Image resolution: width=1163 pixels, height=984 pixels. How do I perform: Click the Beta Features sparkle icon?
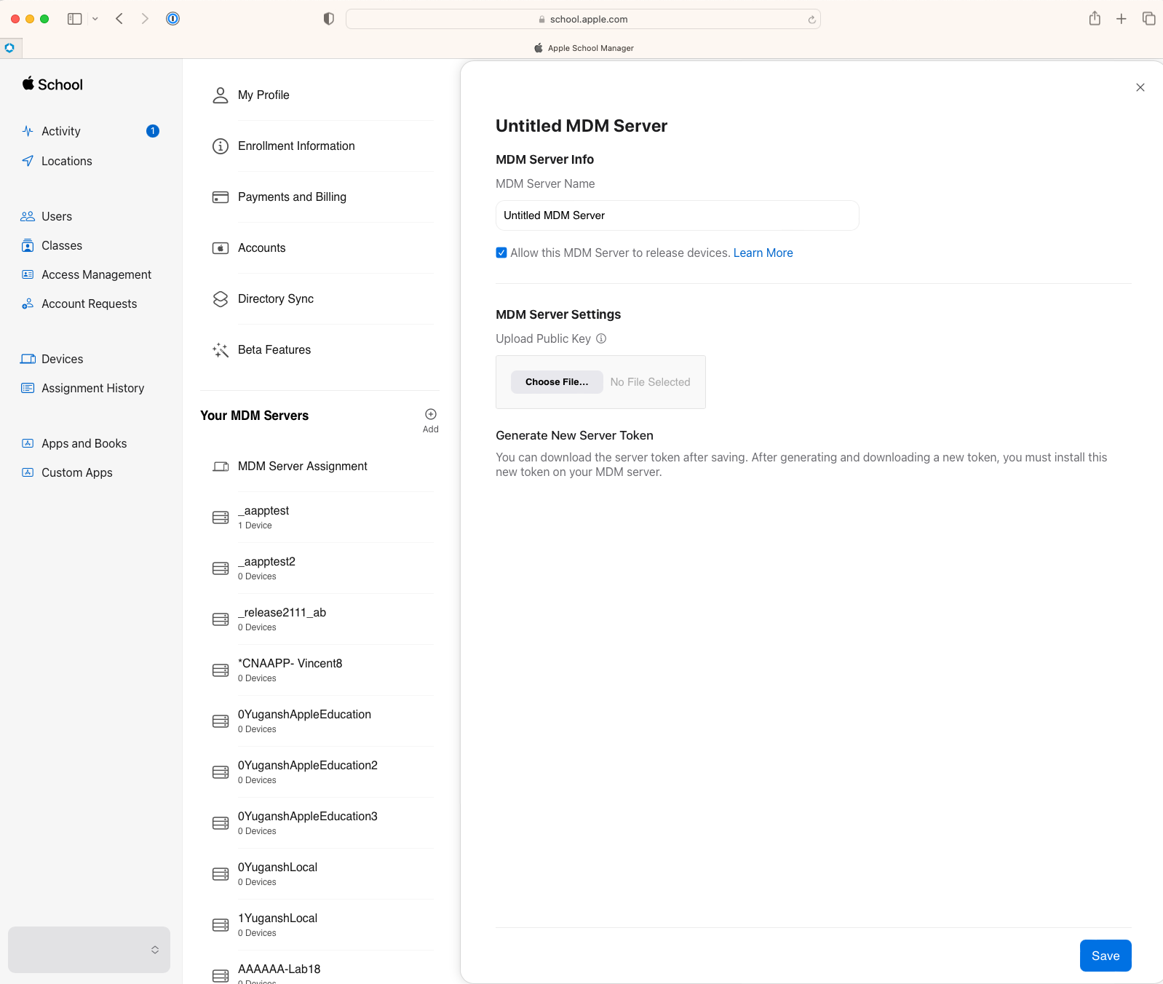tap(221, 350)
